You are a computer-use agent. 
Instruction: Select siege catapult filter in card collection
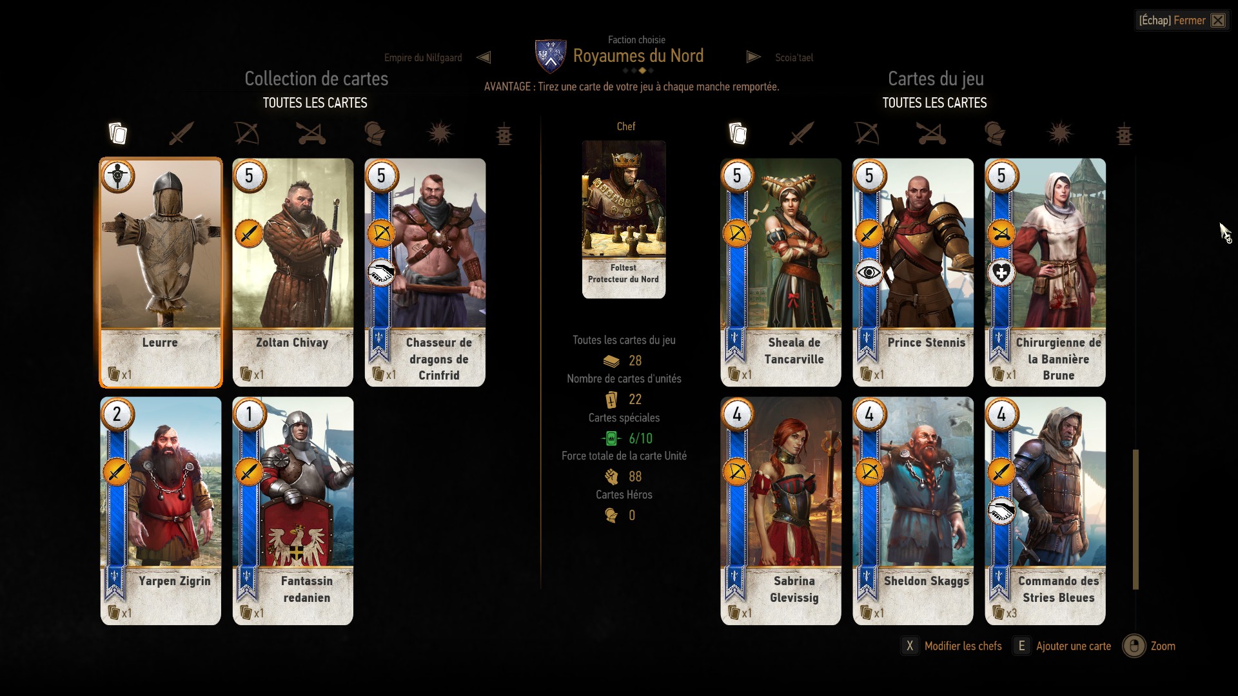point(311,133)
